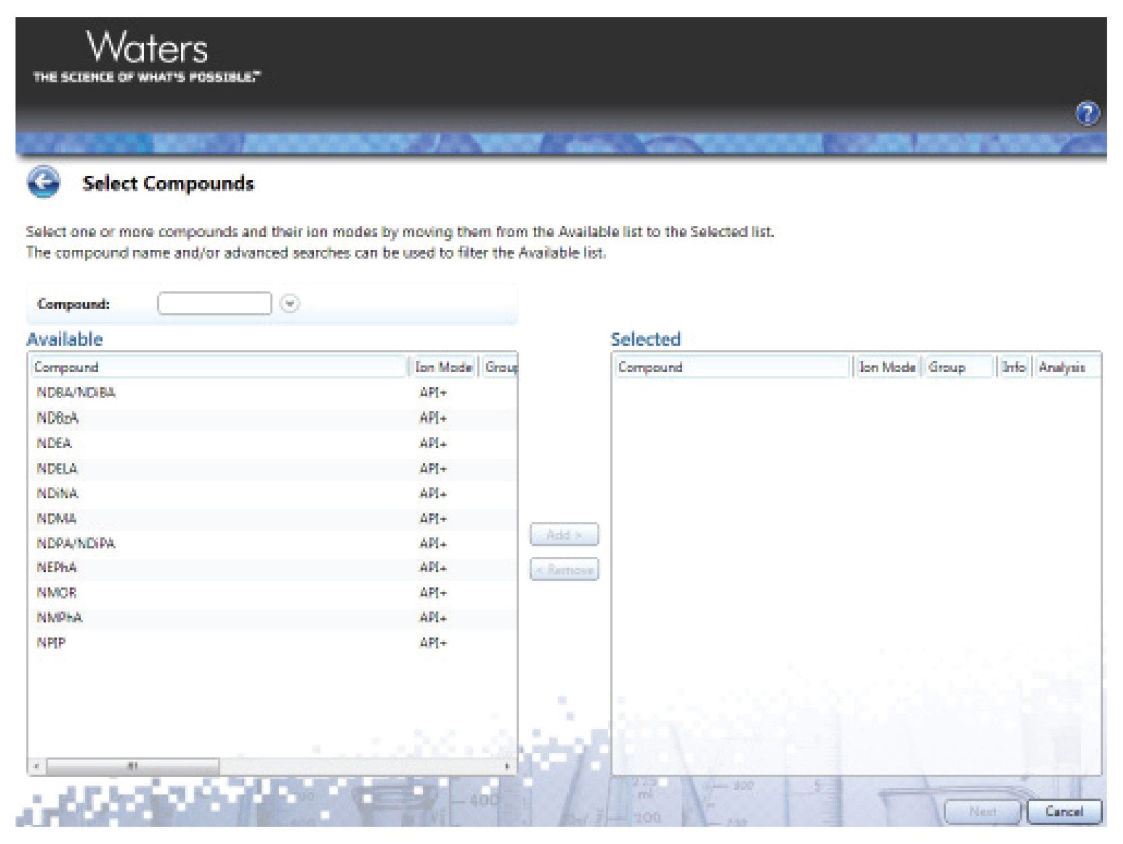Select NPIP compound row

pos(51,642)
